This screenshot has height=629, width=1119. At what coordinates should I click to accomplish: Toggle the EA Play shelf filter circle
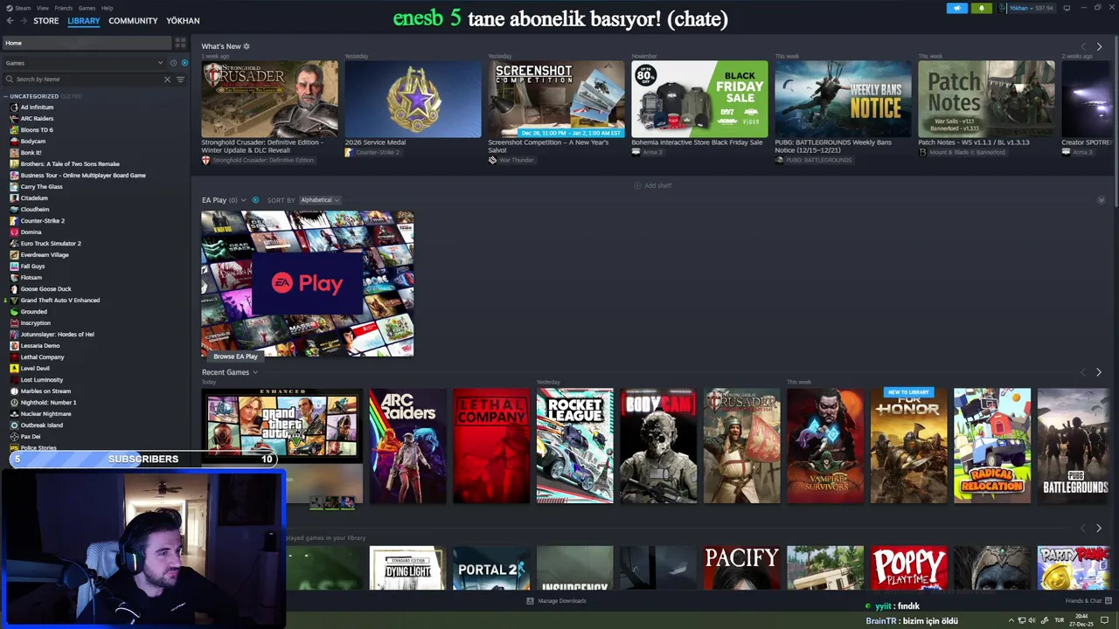pyautogui.click(x=255, y=200)
